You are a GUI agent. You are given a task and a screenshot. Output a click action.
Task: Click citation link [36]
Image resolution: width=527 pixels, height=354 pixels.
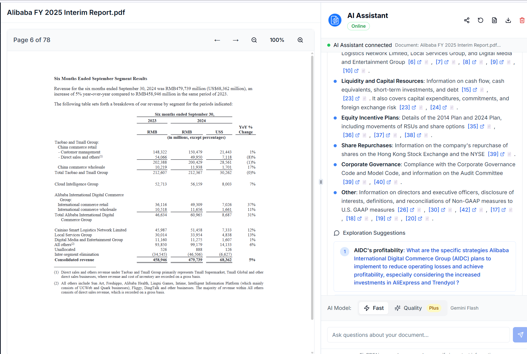pyautogui.click(x=348, y=135)
